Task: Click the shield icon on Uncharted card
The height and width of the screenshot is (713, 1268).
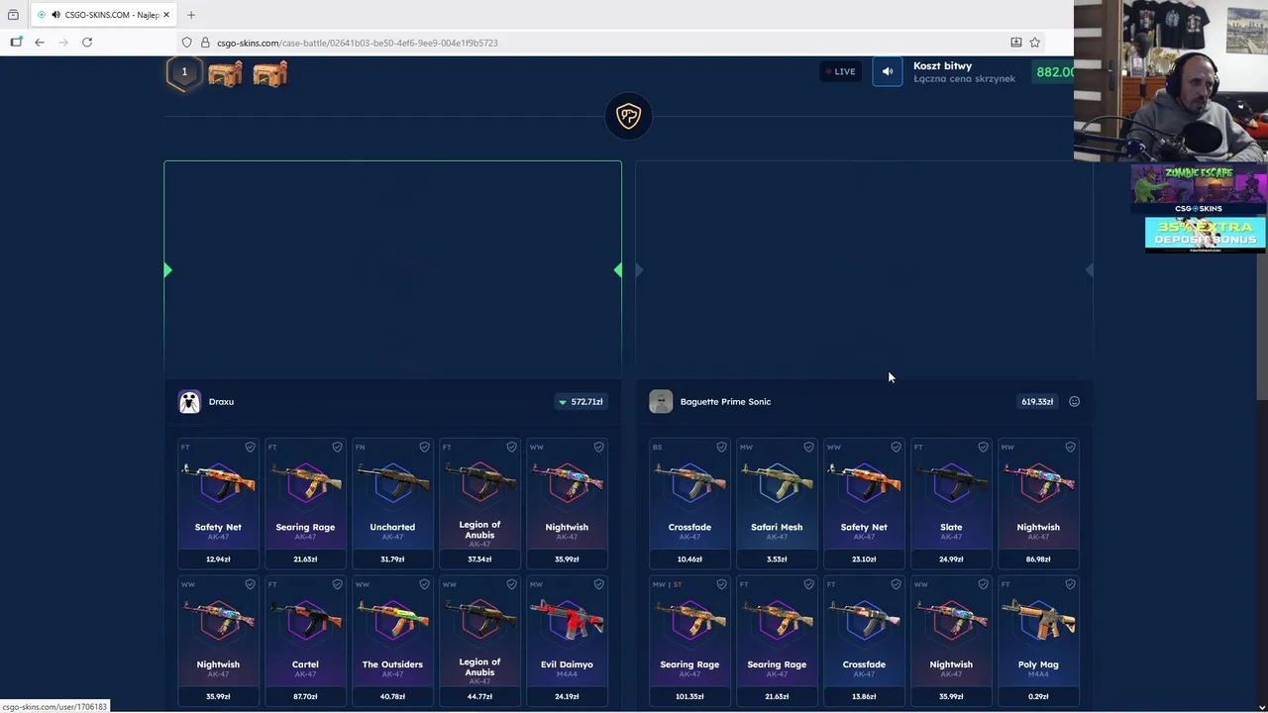Action: 424,448
